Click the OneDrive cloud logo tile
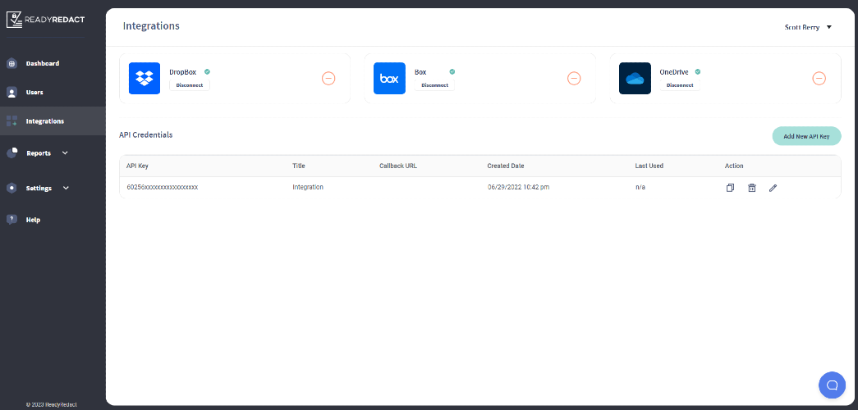 pyautogui.click(x=635, y=78)
